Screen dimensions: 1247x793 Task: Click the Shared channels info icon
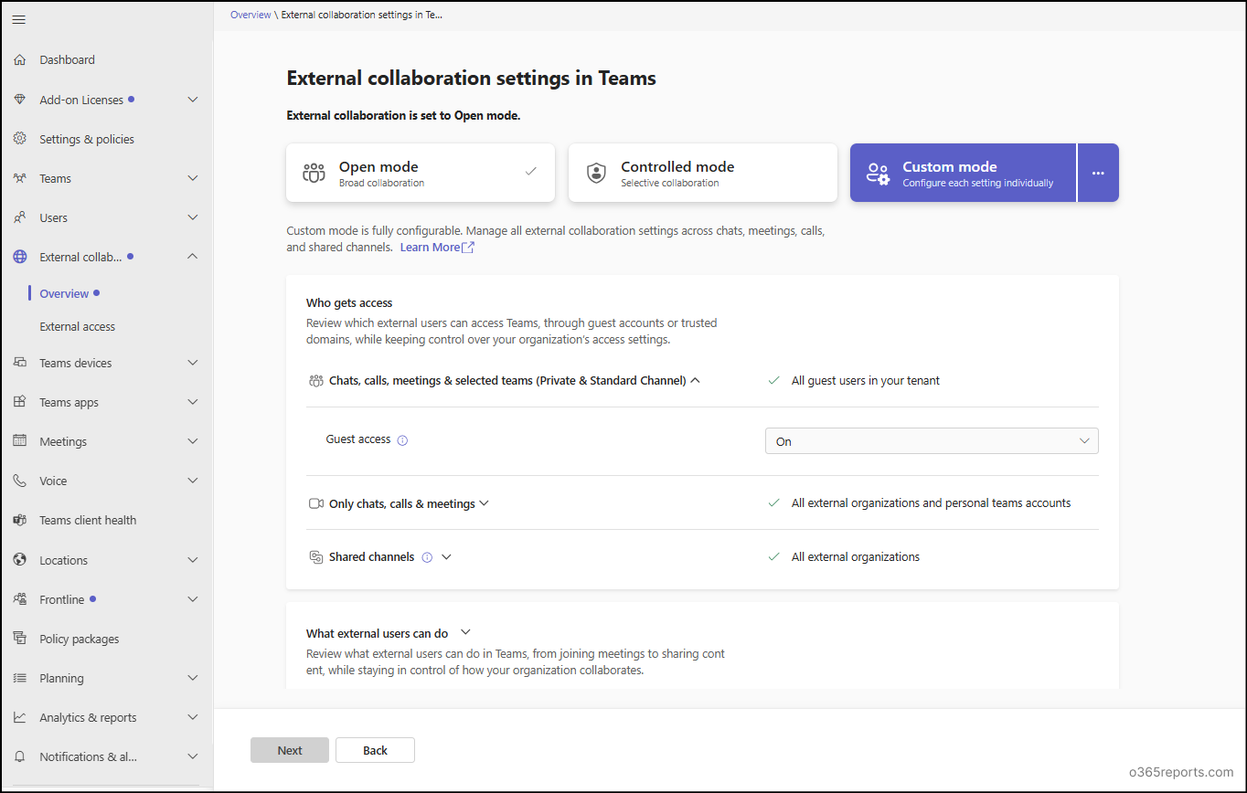(427, 557)
